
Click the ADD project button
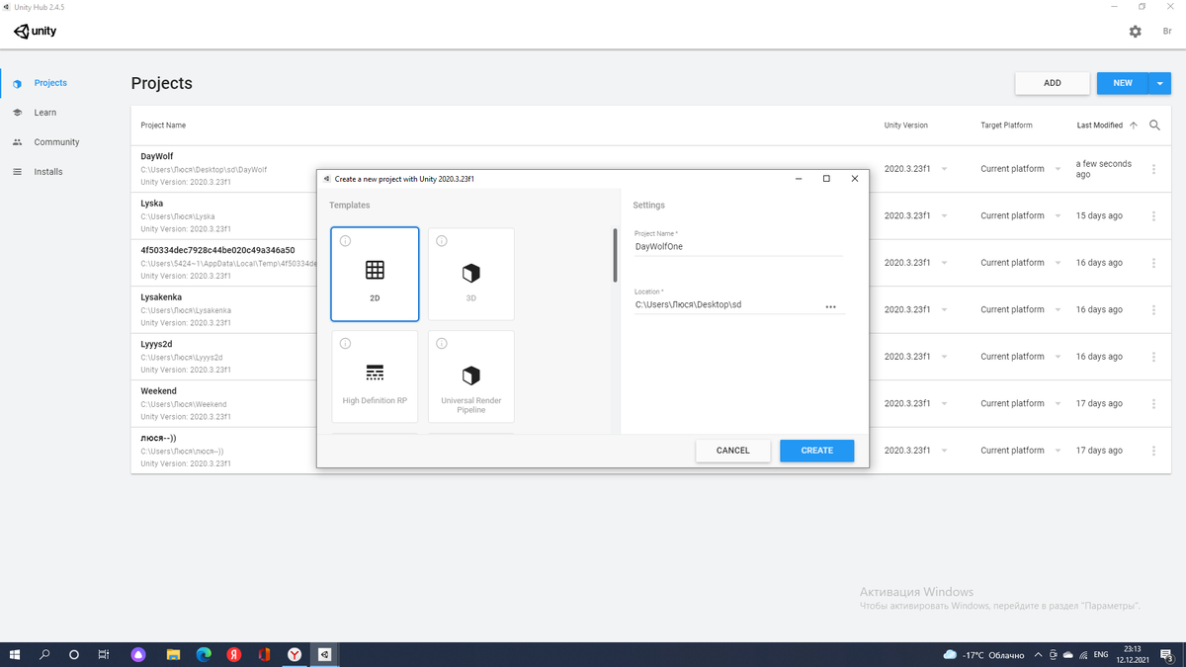point(1053,84)
